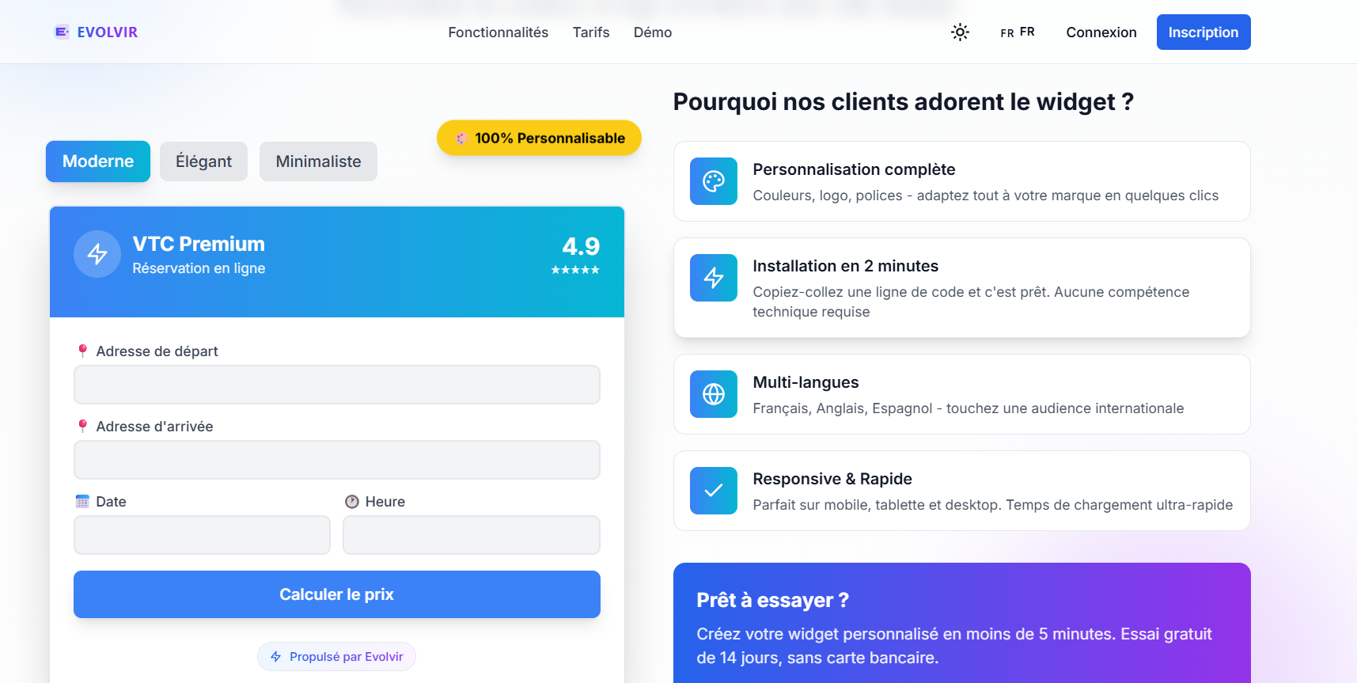The width and height of the screenshot is (1357, 683).
Task: Click the five-star rating under 4.9
Action: coord(575,270)
